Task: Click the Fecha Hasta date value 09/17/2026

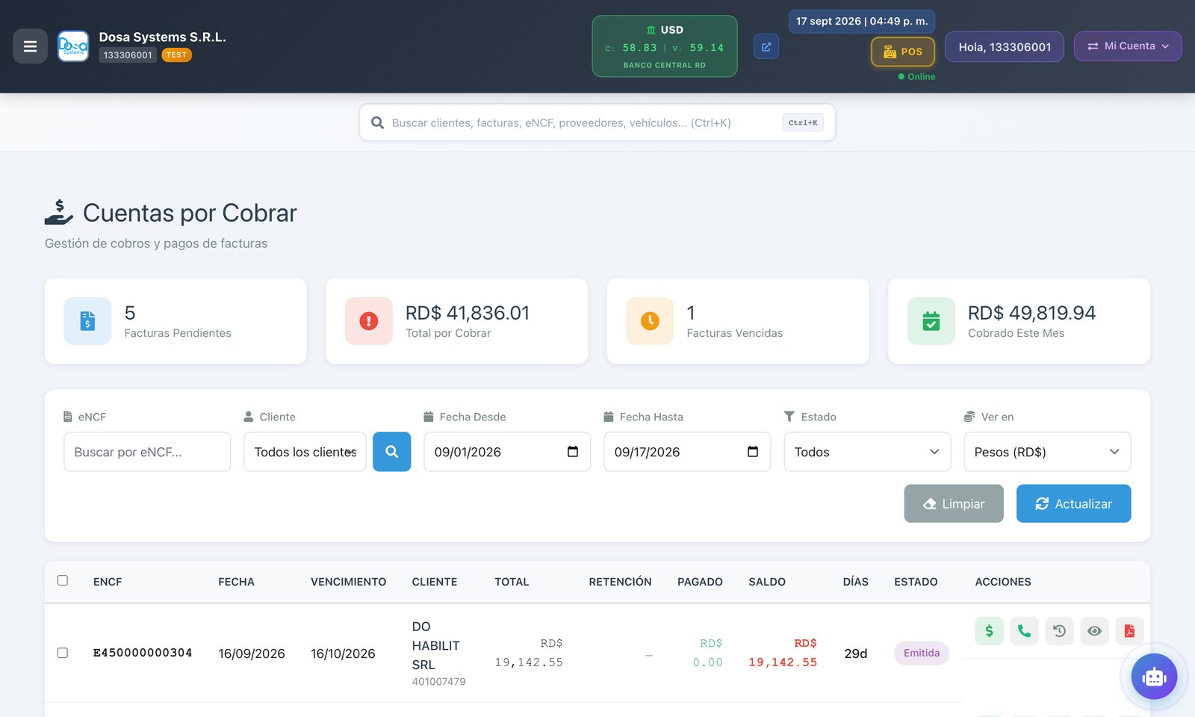Action: pos(647,452)
